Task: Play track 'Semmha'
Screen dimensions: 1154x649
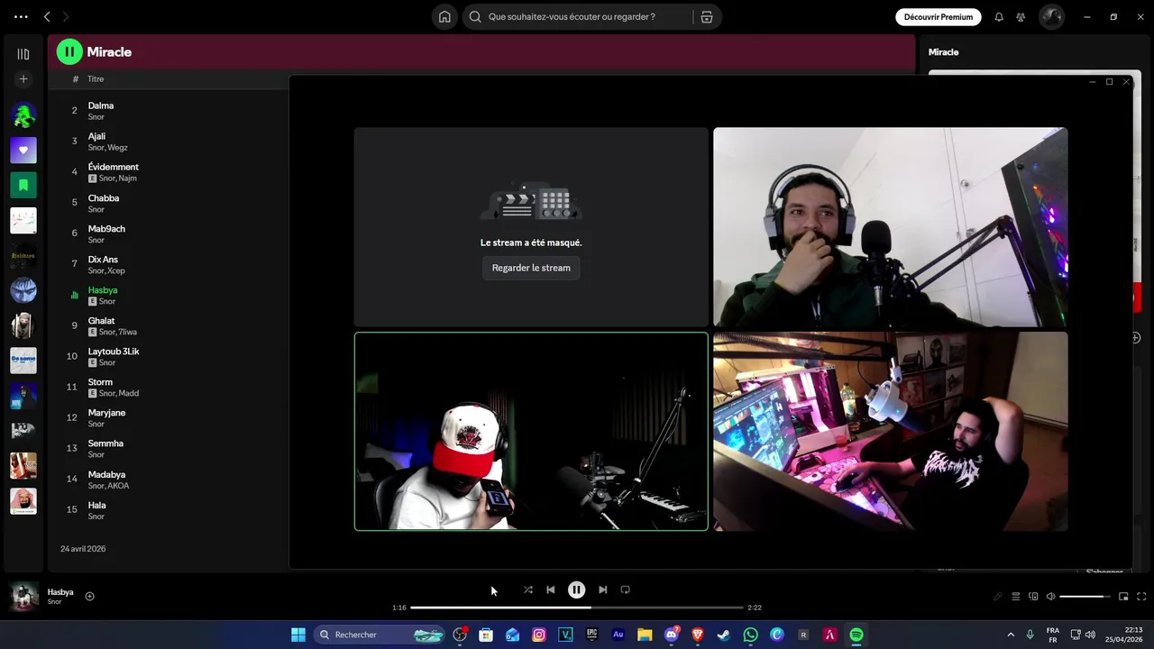Action: tap(105, 443)
